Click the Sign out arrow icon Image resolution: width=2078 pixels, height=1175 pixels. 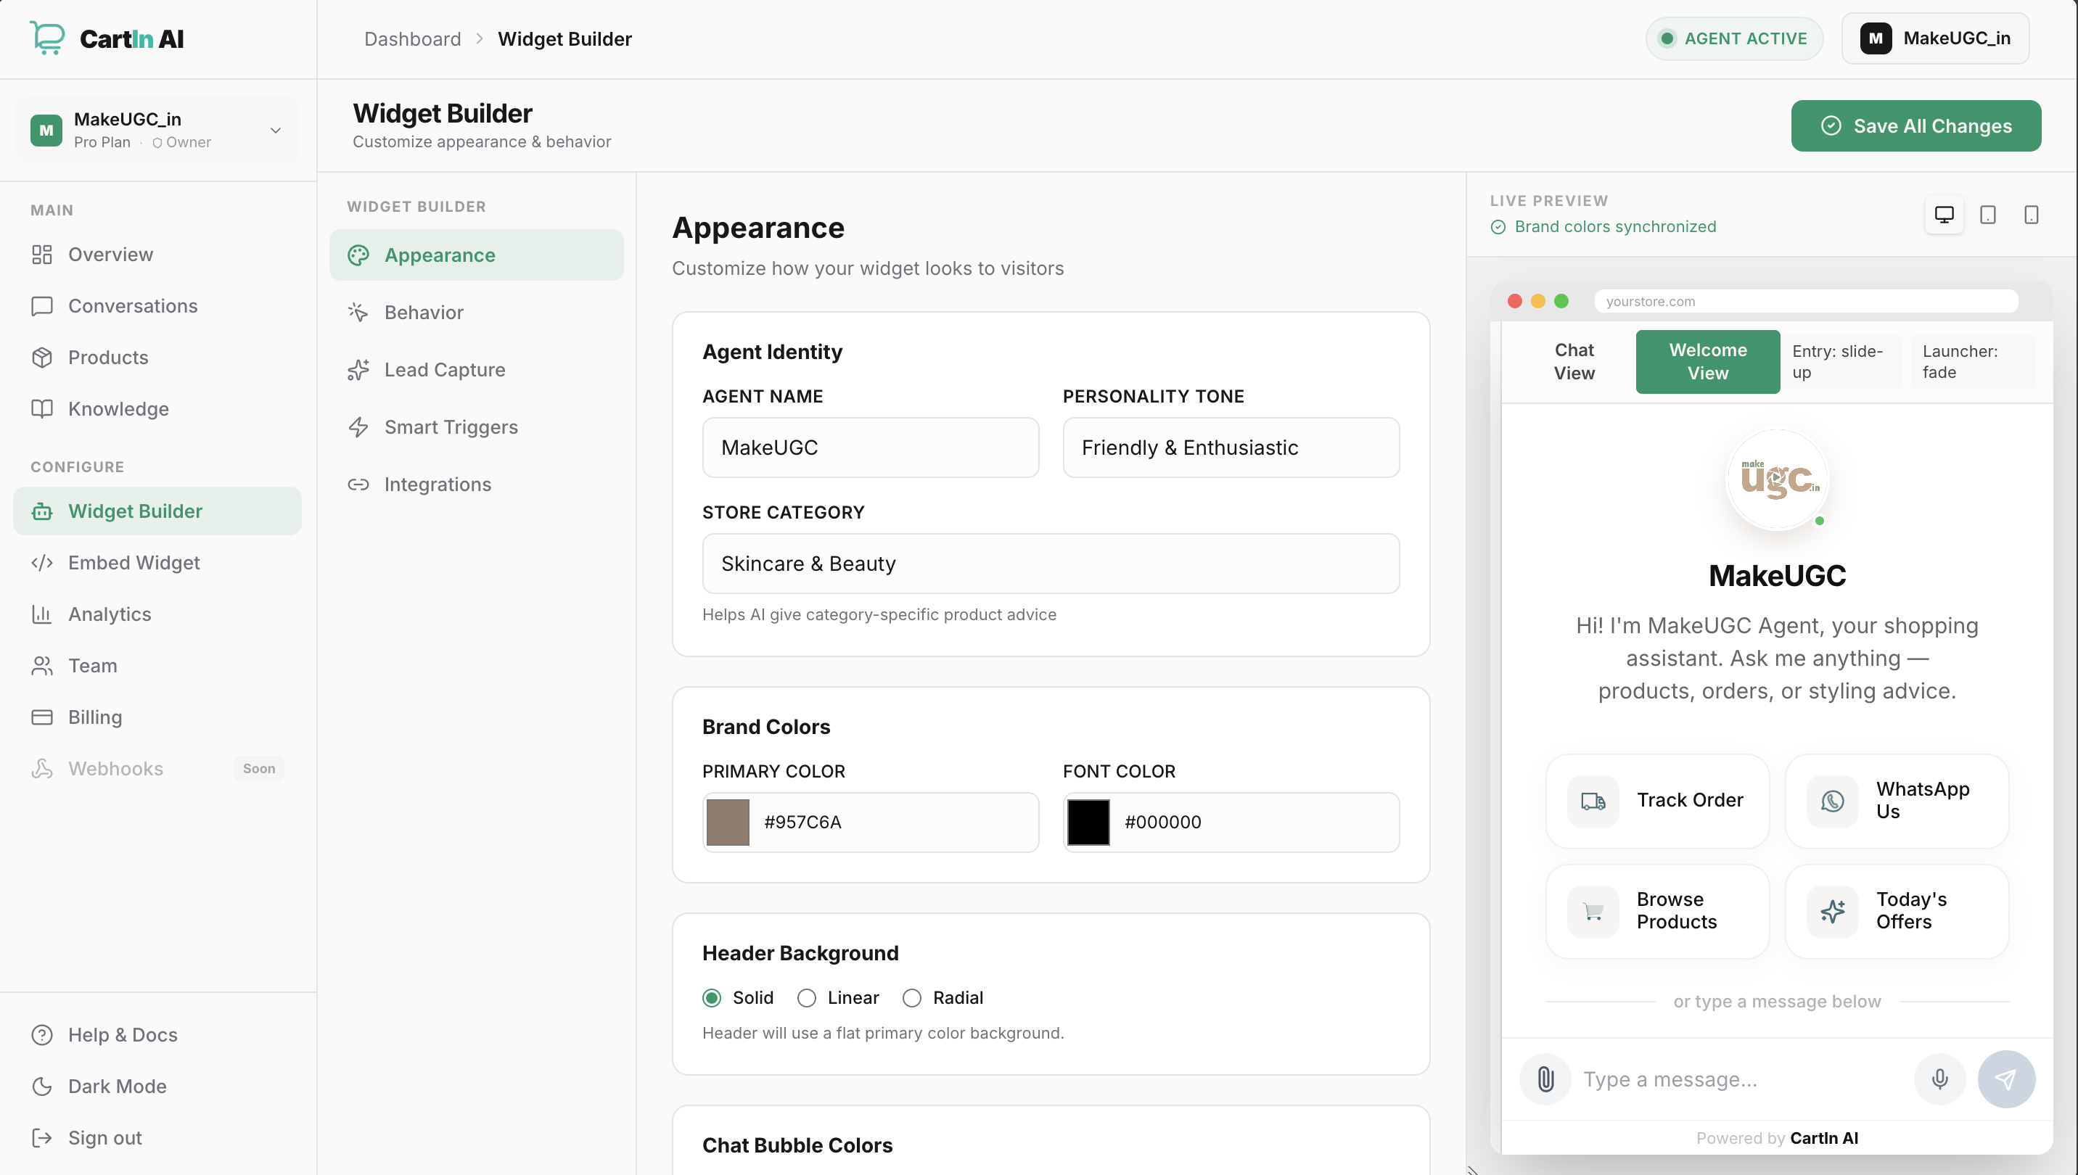[42, 1138]
